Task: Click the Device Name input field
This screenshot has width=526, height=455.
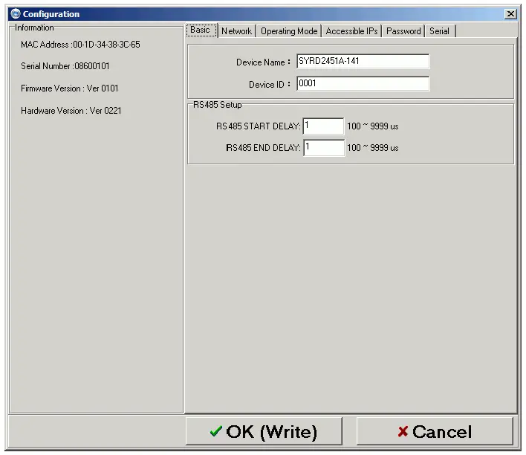Action: [x=363, y=61]
